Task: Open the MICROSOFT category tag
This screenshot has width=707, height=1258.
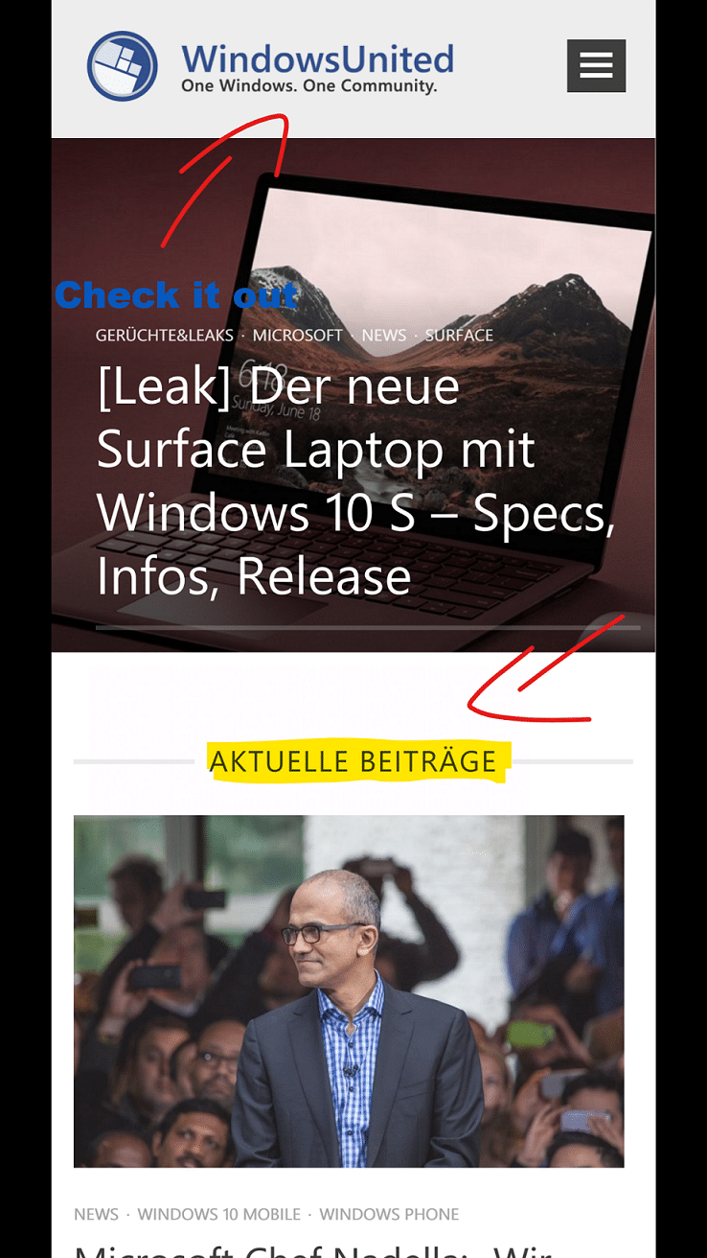Action: click(298, 336)
